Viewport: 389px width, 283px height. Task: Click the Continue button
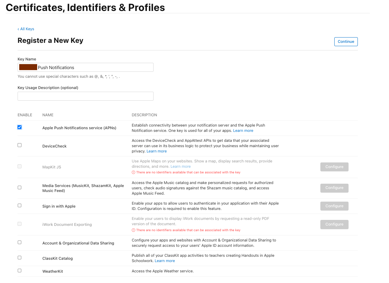point(346,42)
